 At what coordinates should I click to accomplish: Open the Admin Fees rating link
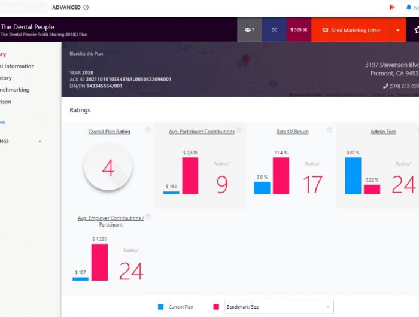pos(382,132)
